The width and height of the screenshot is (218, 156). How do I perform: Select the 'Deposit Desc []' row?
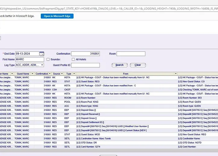tap(109, 110)
